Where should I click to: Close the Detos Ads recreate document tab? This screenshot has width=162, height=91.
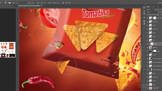click(42, 6)
